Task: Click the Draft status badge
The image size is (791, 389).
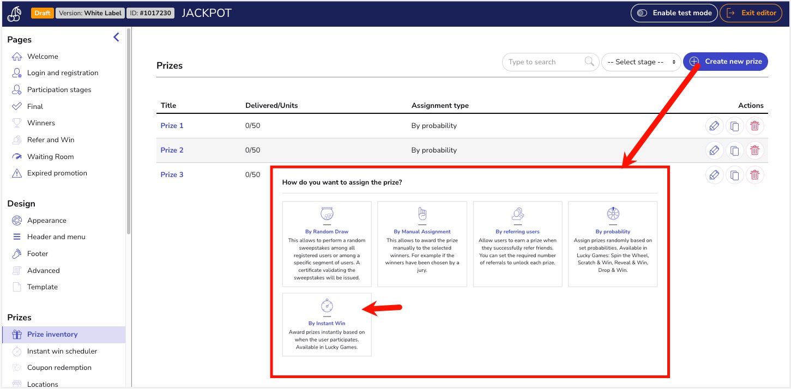Action: [x=43, y=13]
